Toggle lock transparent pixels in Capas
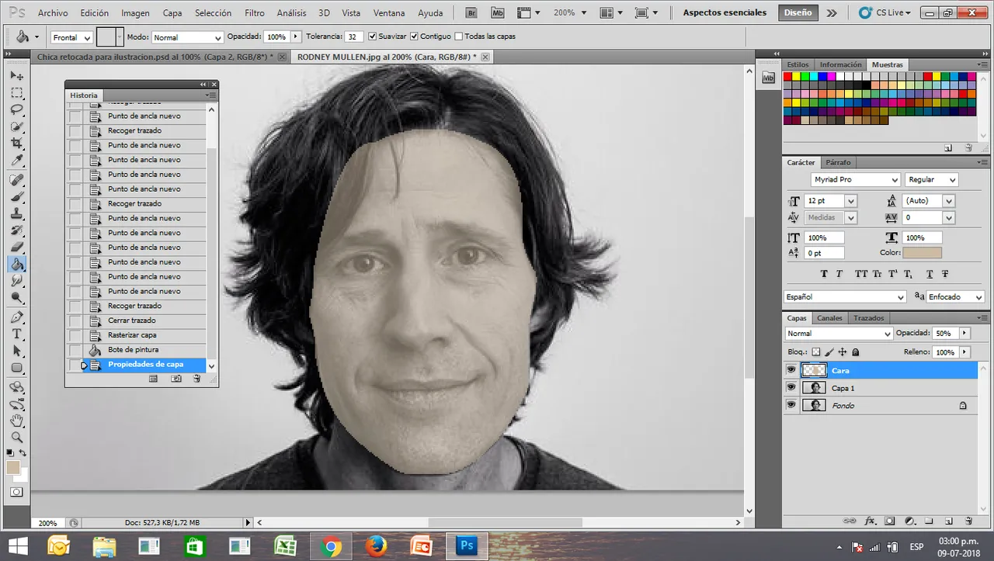Image resolution: width=994 pixels, height=561 pixels. pos(815,352)
